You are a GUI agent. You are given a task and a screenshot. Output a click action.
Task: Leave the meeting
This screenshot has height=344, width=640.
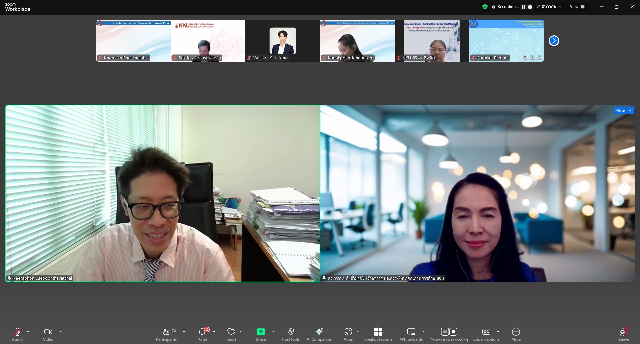[x=624, y=334]
